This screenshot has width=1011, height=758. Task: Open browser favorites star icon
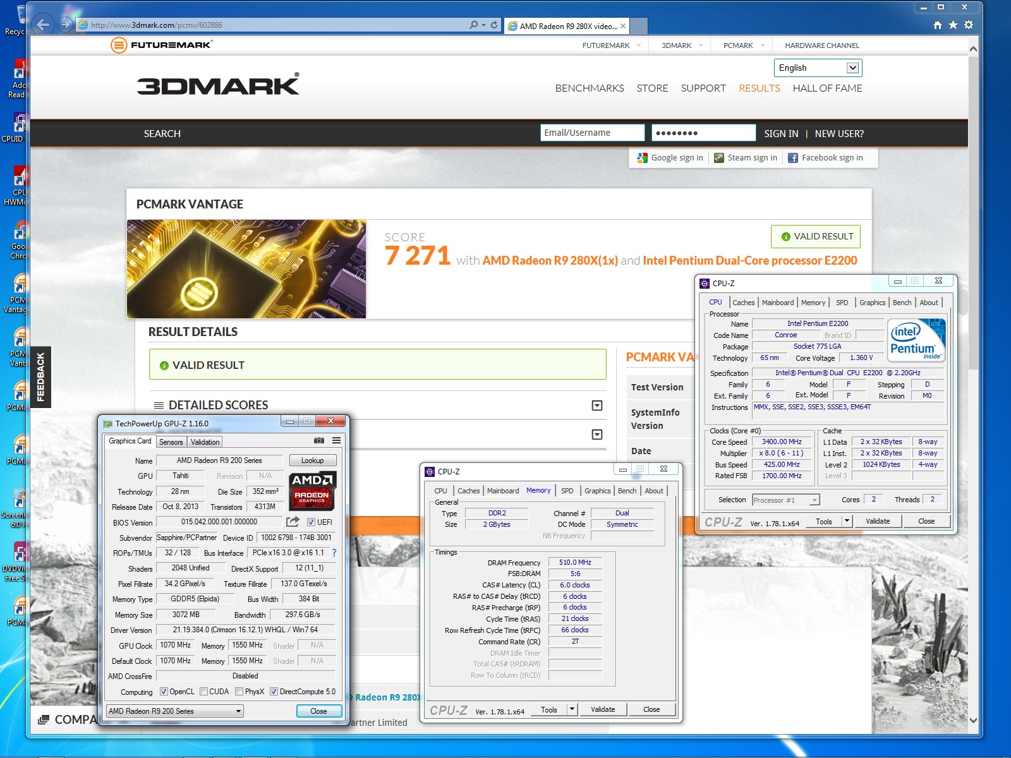[x=953, y=25]
